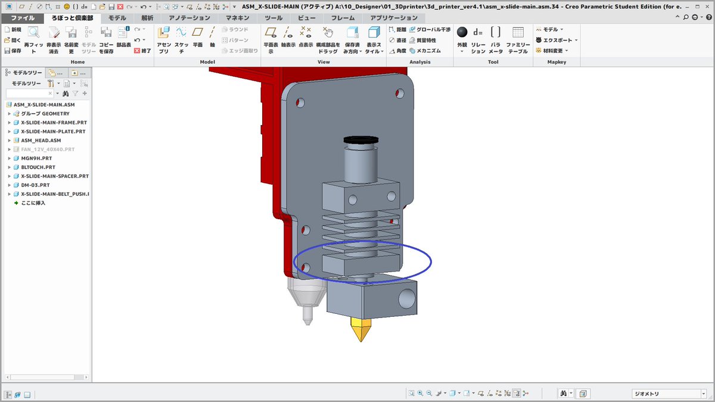Viewport: 715px width, 402px height.
Task: Click the 保存 save button
Action: (13, 51)
